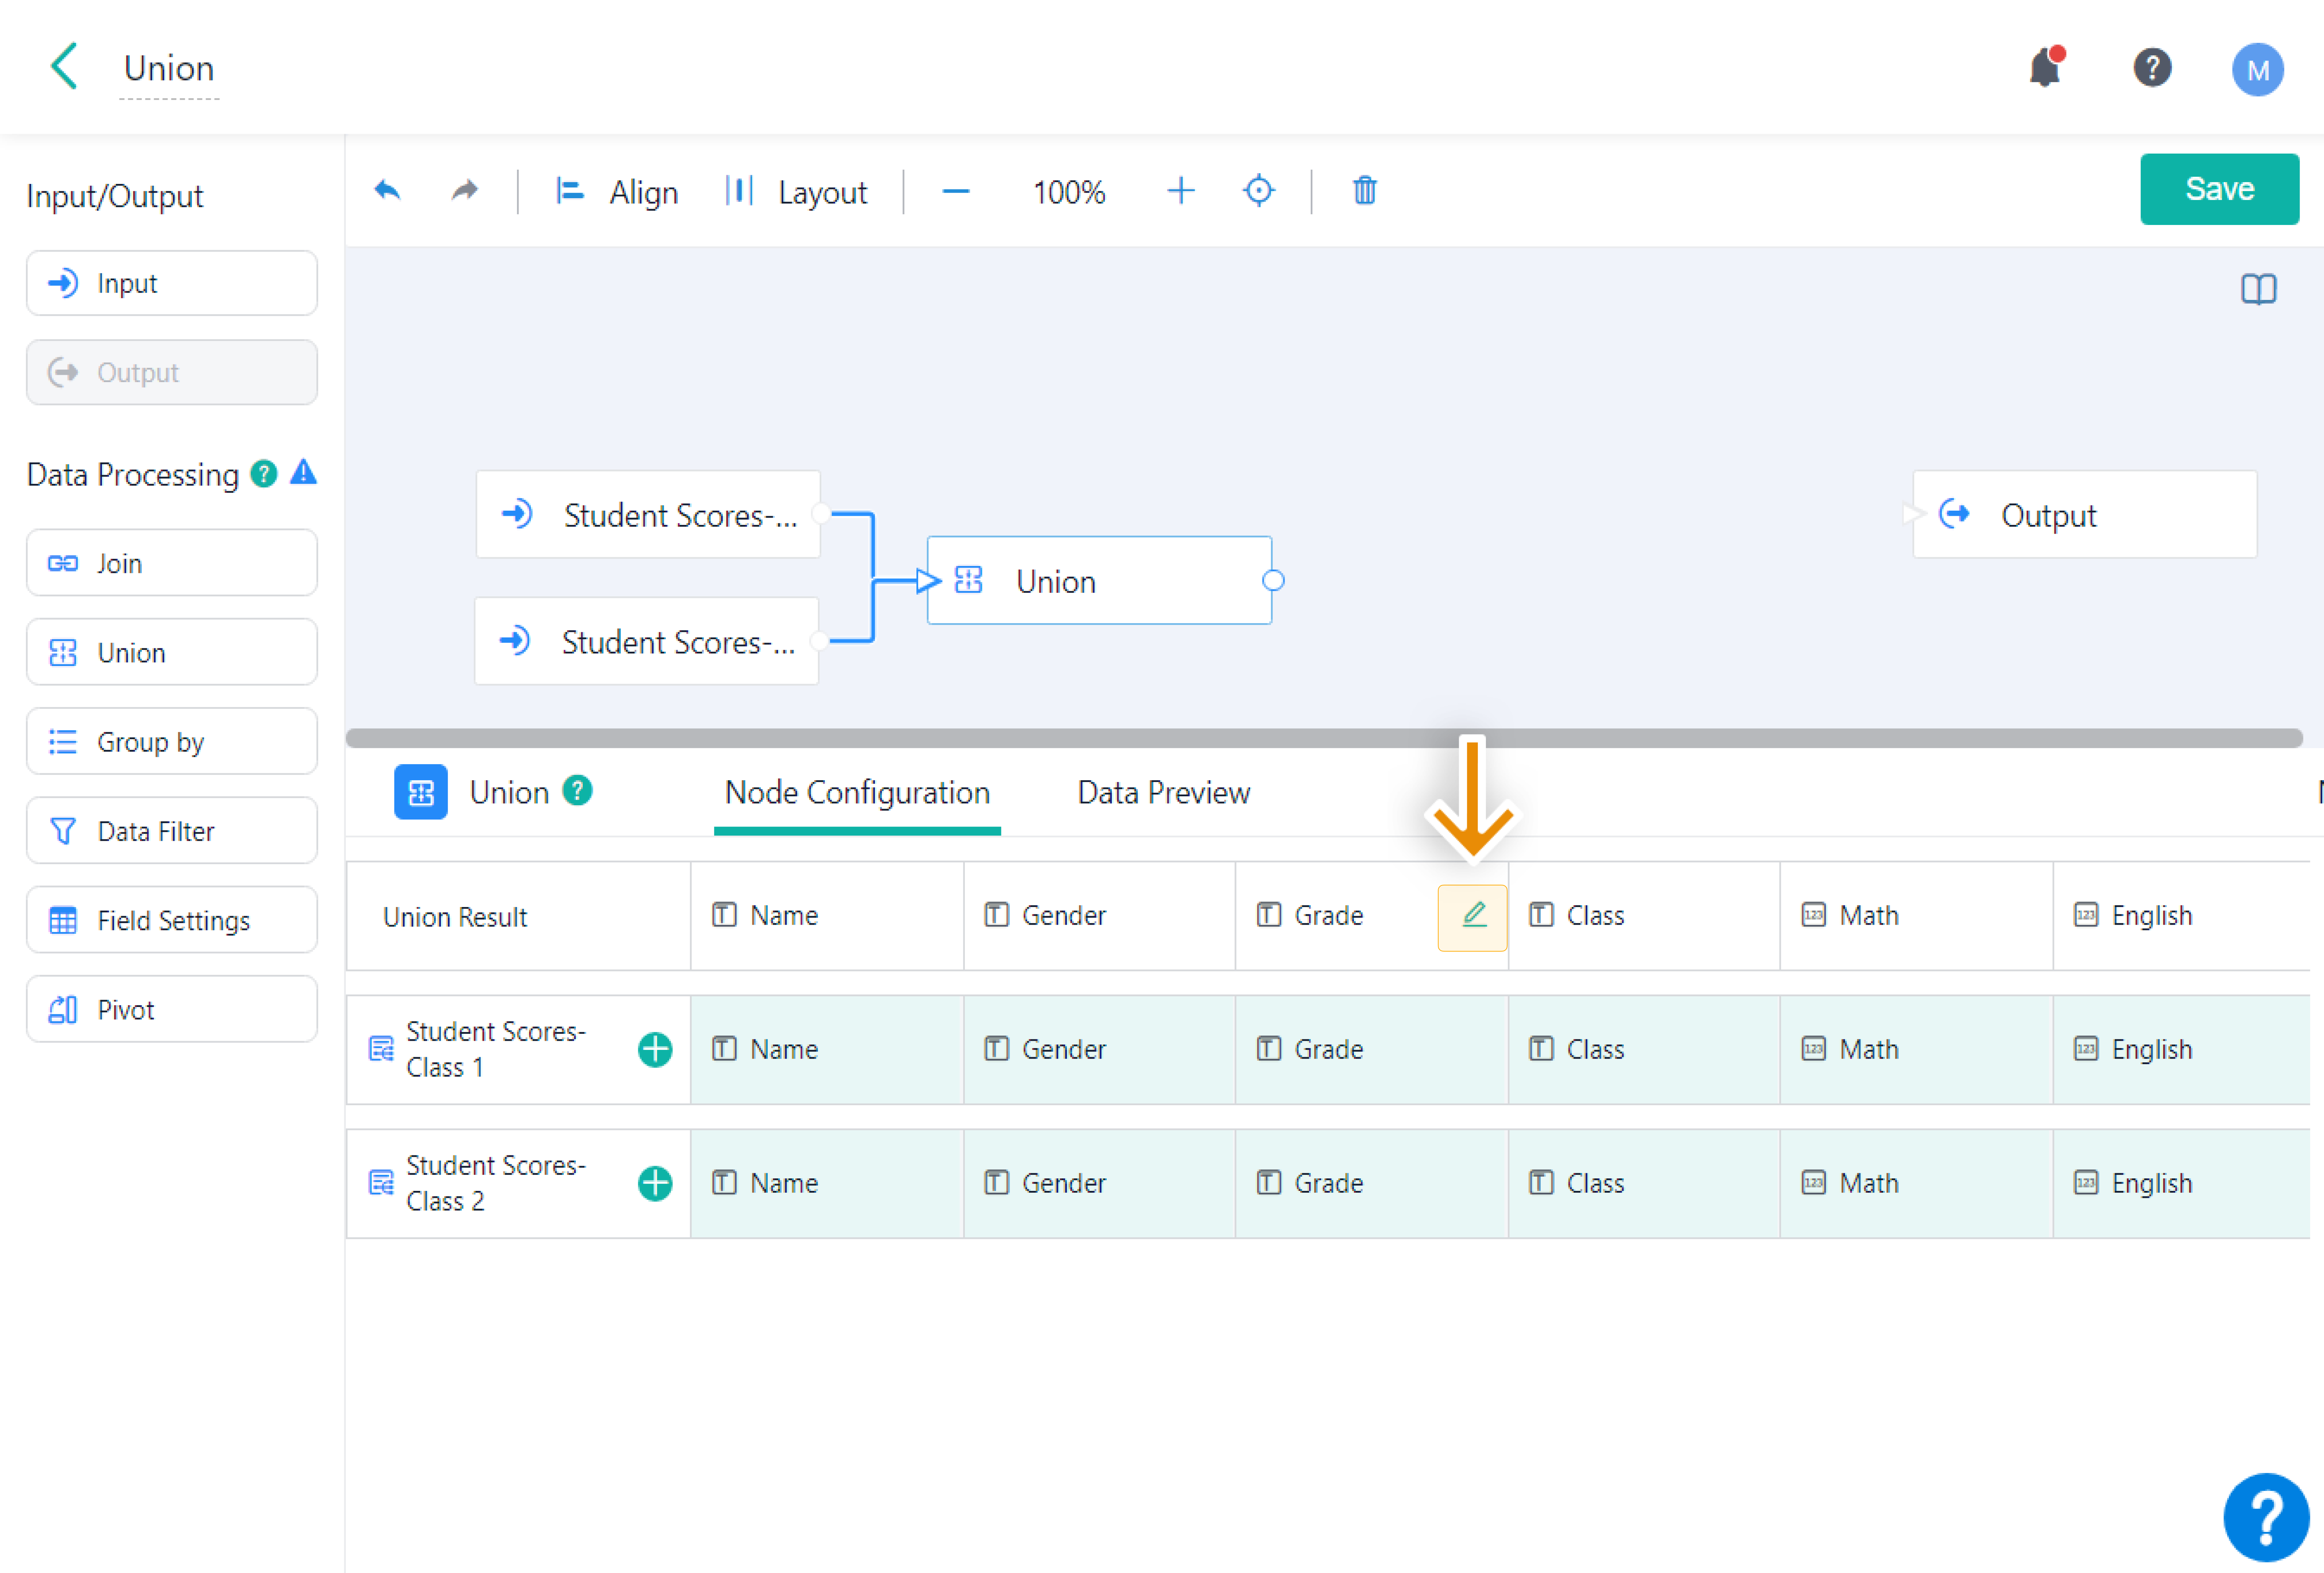Click Class 1 row Math field
The image size is (2324, 1573).
1916,1049
